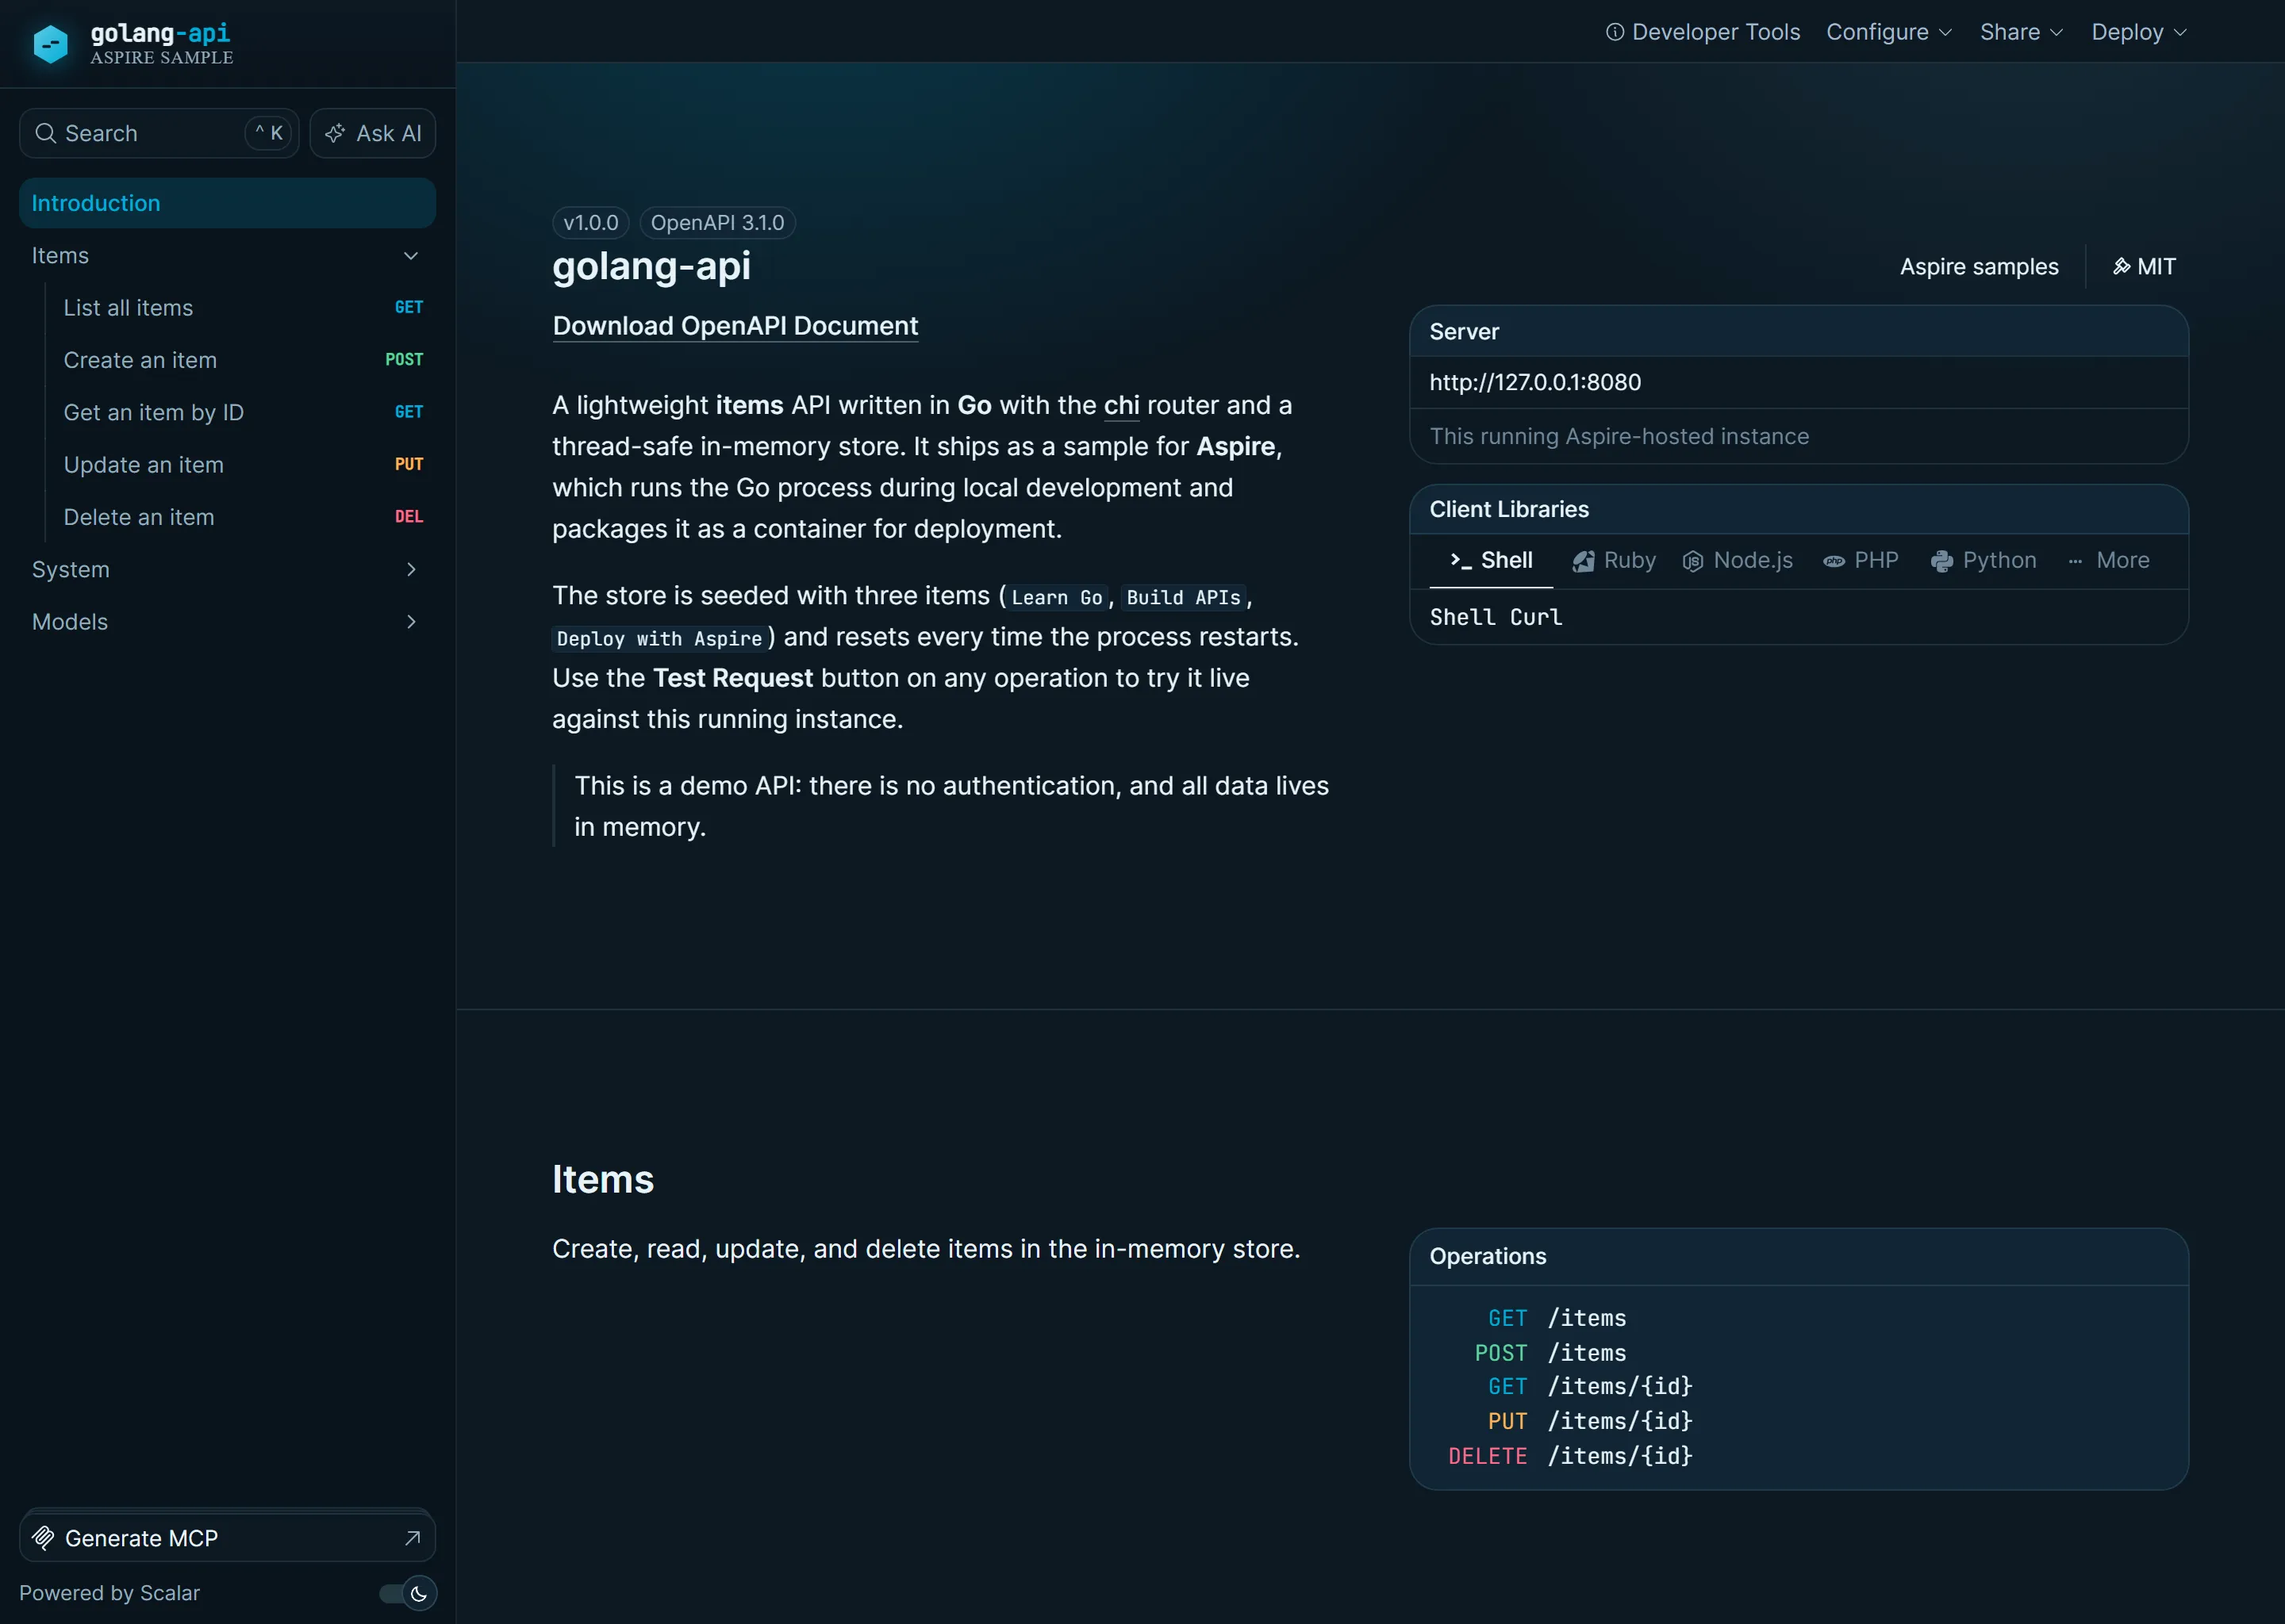Open the Configure dropdown menu
The width and height of the screenshot is (2285, 1624).
click(x=1889, y=32)
